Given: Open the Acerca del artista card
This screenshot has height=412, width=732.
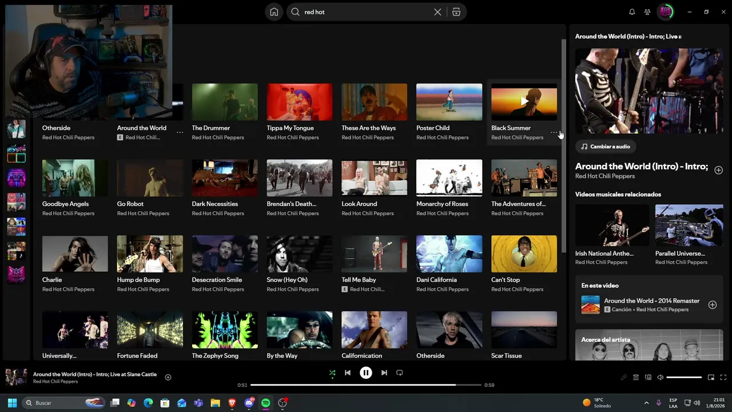Looking at the screenshot, I should pyautogui.click(x=649, y=344).
